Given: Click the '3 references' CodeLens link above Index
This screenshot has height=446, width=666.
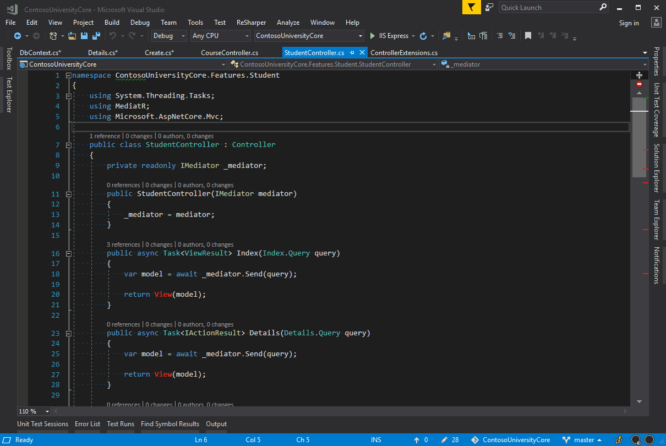Looking at the screenshot, I should 123,244.
